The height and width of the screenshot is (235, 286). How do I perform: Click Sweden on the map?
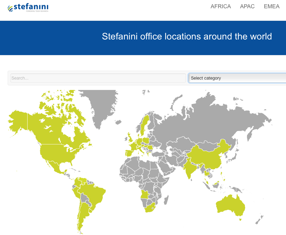pos(145,125)
